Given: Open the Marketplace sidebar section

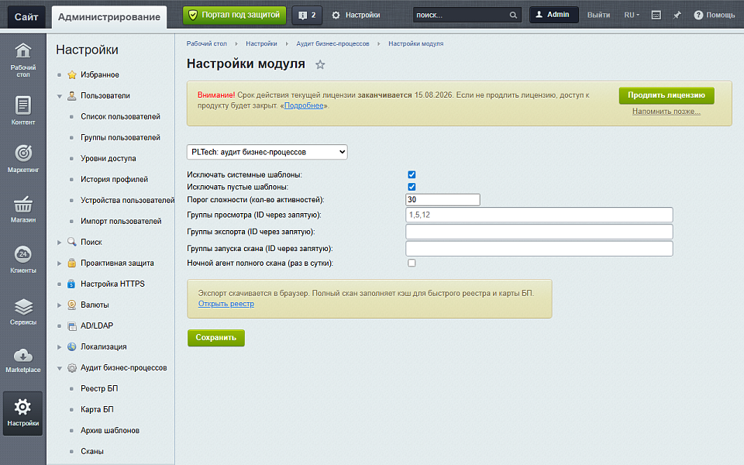Looking at the screenshot, I should click(22, 360).
